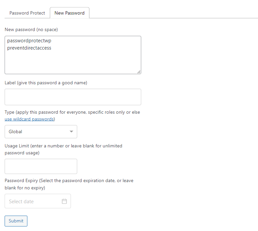Select the New Password tab
258x231 pixels.
tap(69, 13)
